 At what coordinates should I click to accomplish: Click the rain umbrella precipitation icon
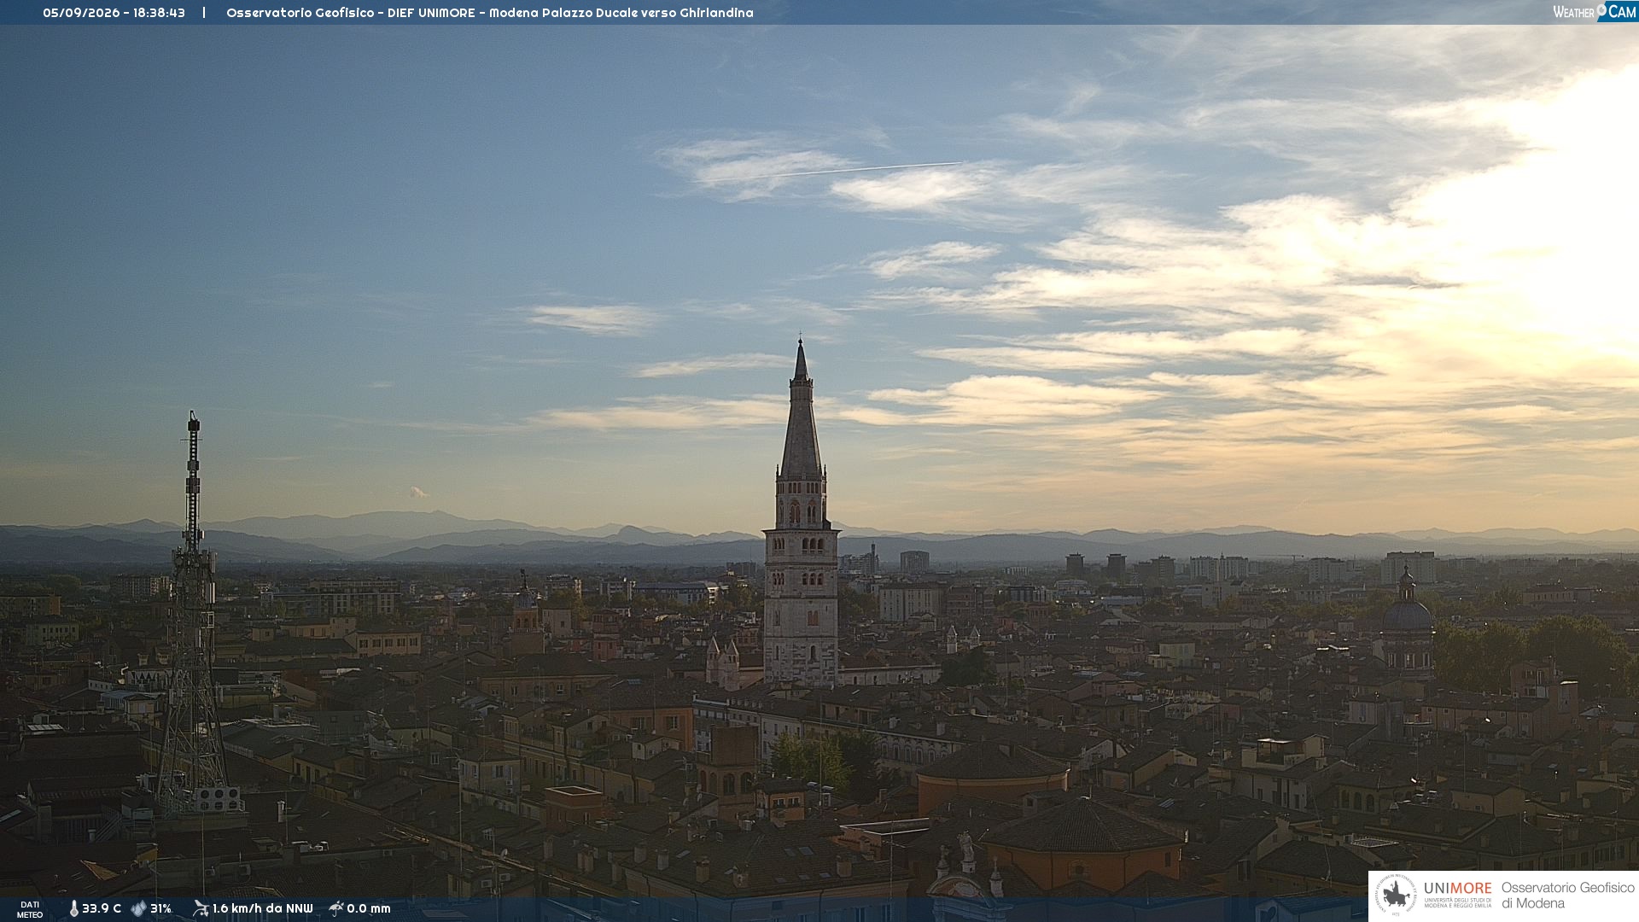tap(336, 908)
